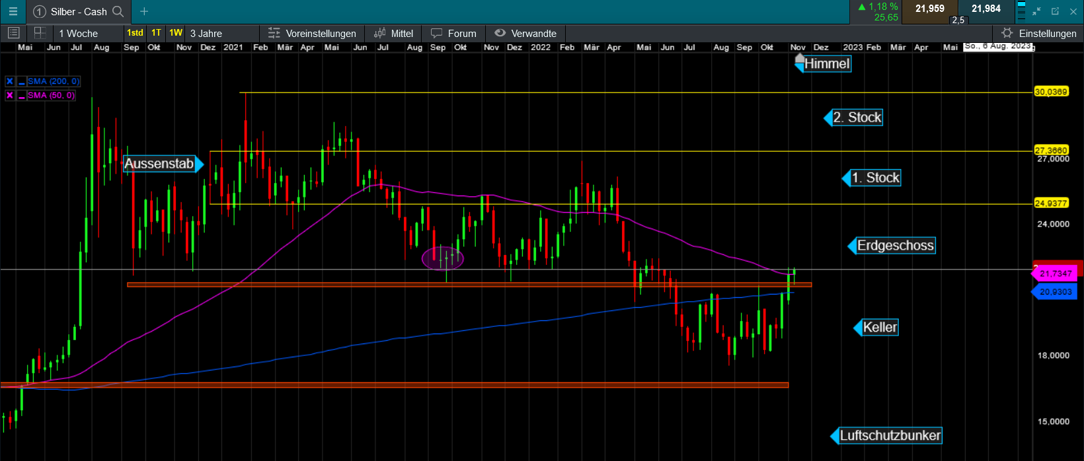Select the magenta ellipse drawing on chart
The width and height of the screenshot is (1084, 461).
443,258
